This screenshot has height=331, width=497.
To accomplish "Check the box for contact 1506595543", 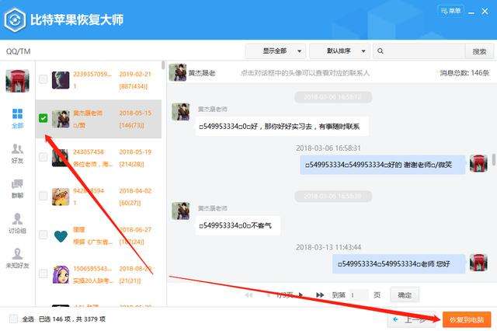I will (x=43, y=274).
